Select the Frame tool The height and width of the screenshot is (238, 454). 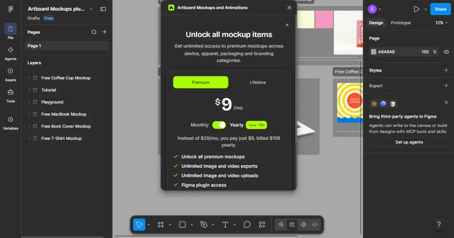pyautogui.click(x=160, y=224)
